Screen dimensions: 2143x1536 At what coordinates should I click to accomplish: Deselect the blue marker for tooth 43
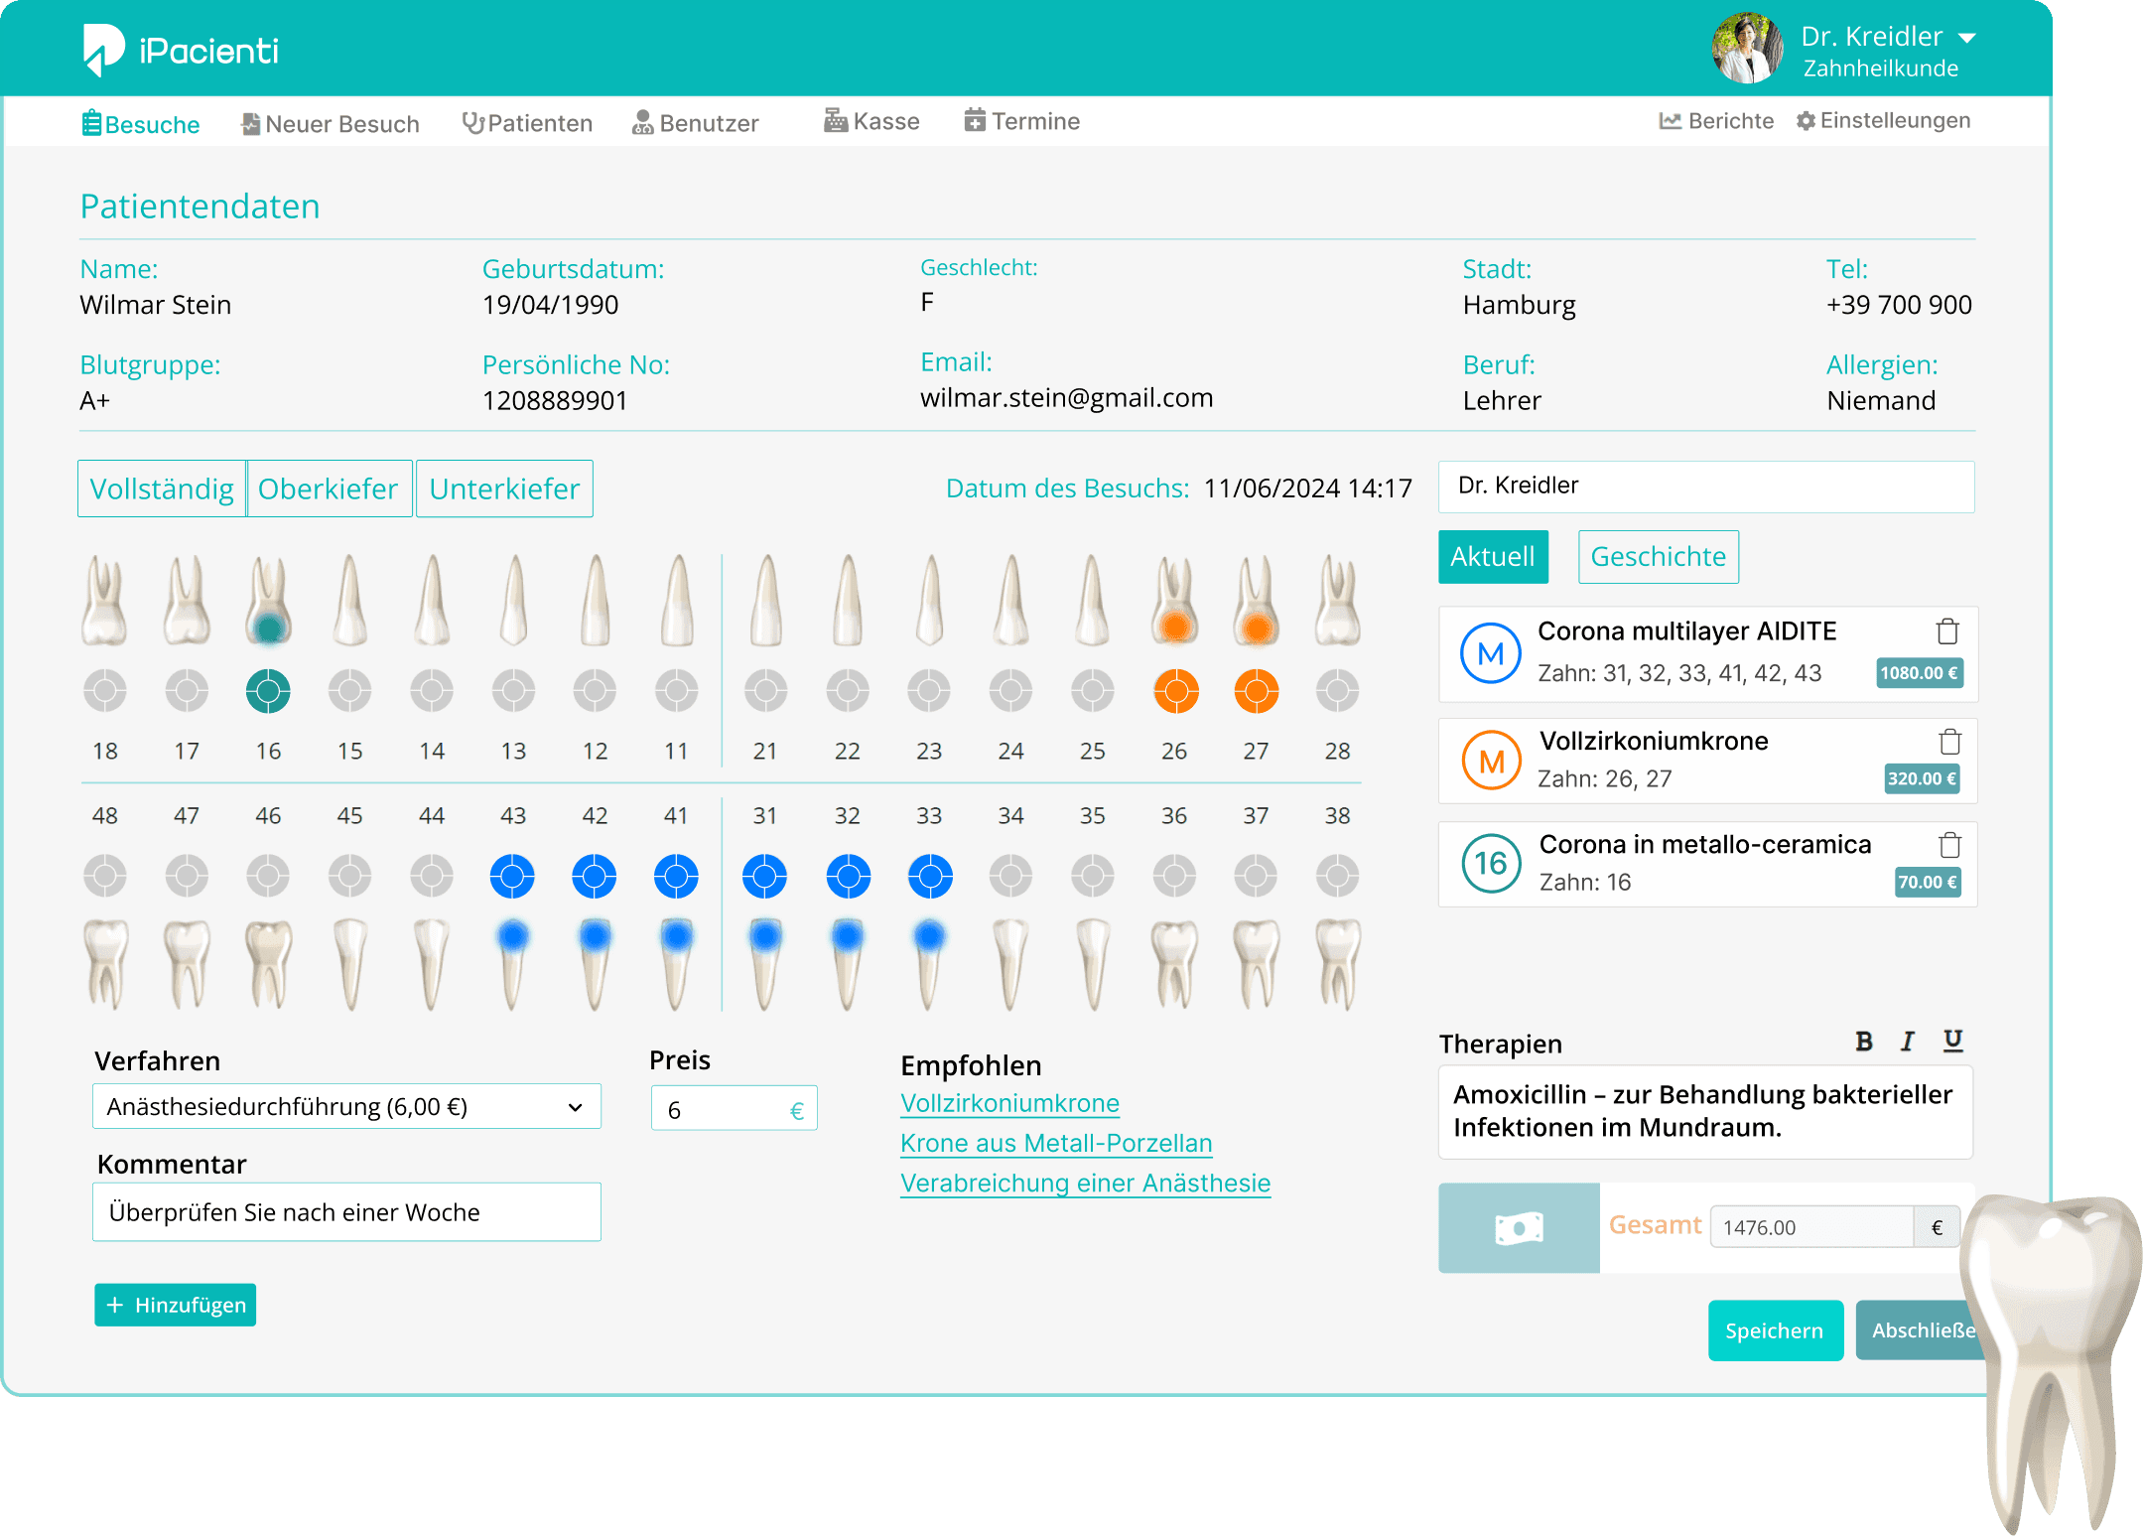point(512,877)
